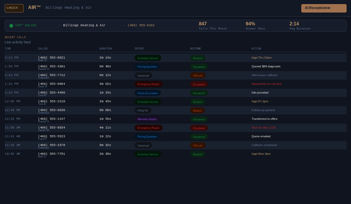
Task: Click the Voicemail tag for 11:20 AM call
Action: click(143, 145)
